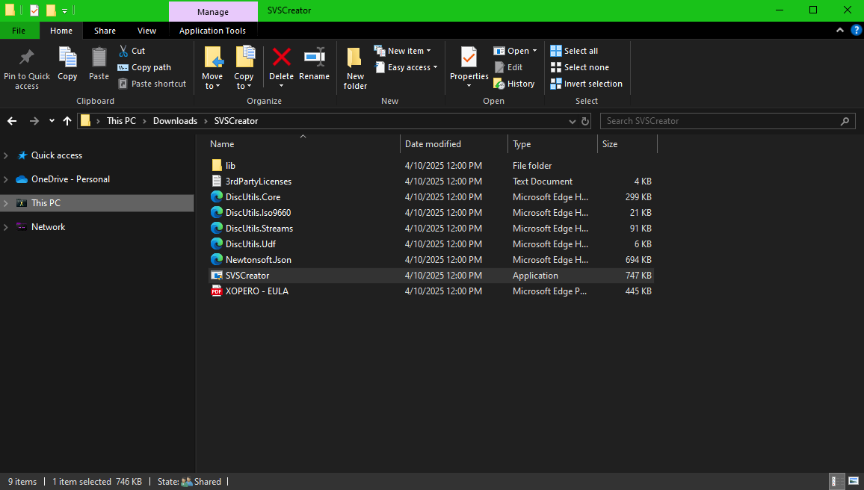Select the SVSCreator application file
Image resolution: width=864 pixels, height=490 pixels.
[x=247, y=276]
